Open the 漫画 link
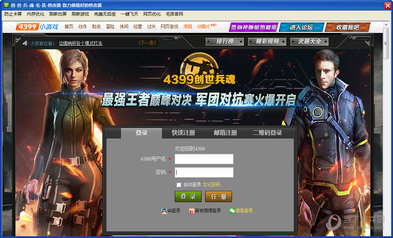Image resolution: width=393 pixels, height=238 pixels. tap(188, 26)
